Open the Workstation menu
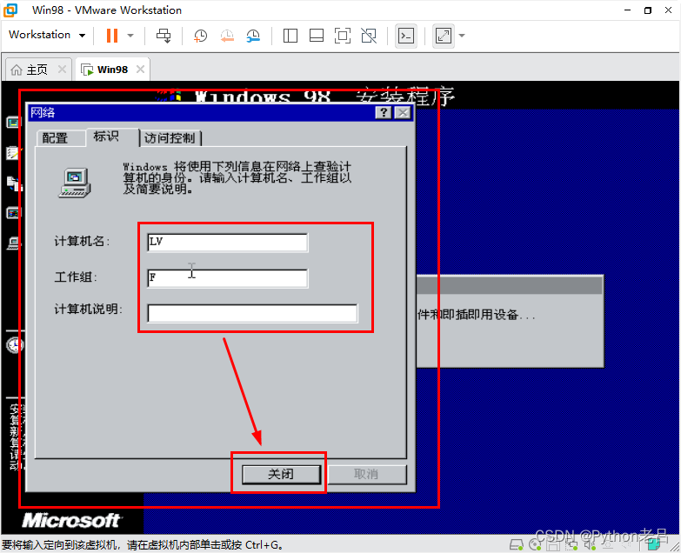The image size is (681, 553). click(x=47, y=35)
